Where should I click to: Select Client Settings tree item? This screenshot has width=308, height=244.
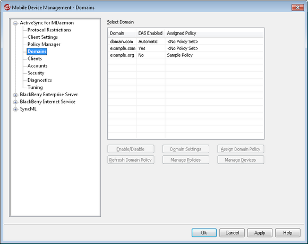click(42, 37)
